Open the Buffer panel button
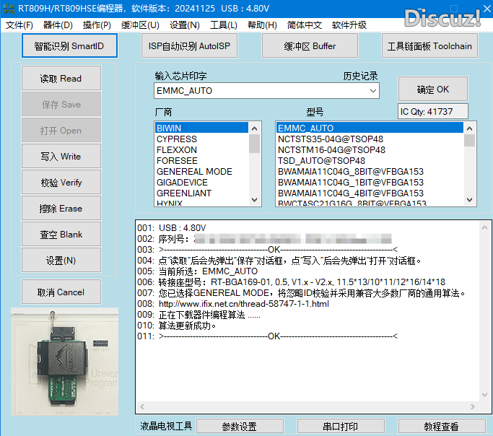The width and height of the screenshot is (493, 436). point(309,46)
